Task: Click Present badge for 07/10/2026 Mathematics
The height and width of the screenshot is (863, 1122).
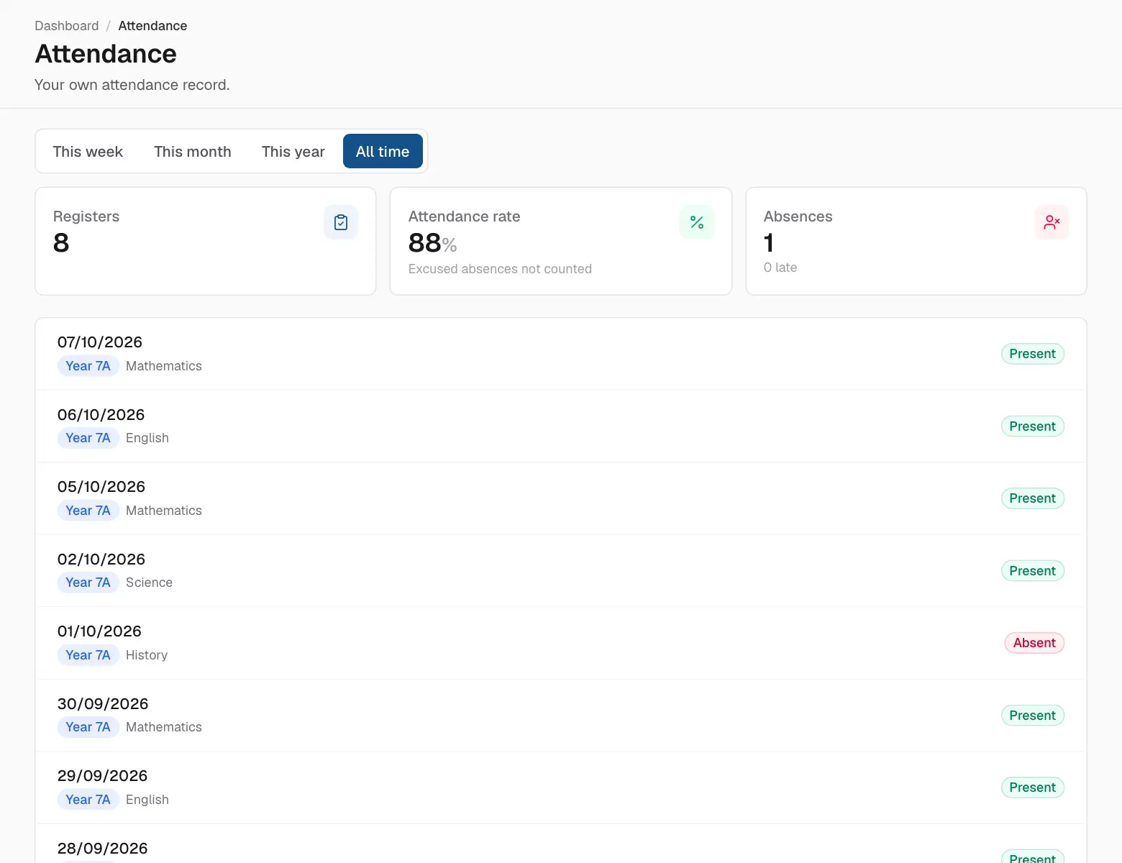Action: click(1032, 354)
